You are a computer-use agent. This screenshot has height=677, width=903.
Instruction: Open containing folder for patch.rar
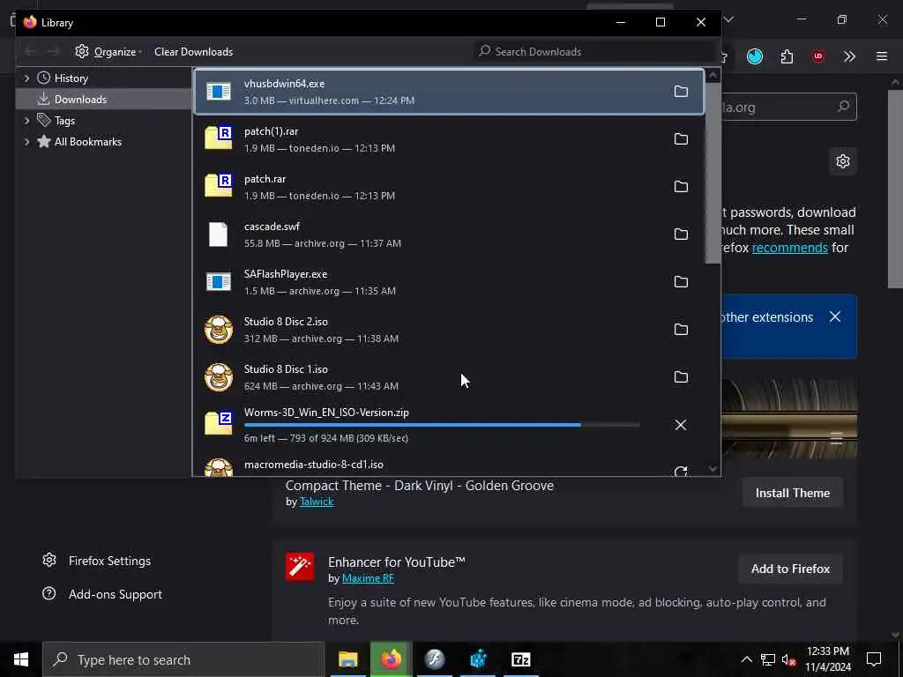(x=681, y=187)
